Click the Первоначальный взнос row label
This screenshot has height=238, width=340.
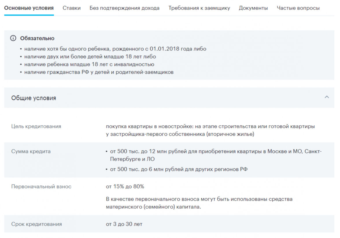tap(41, 186)
